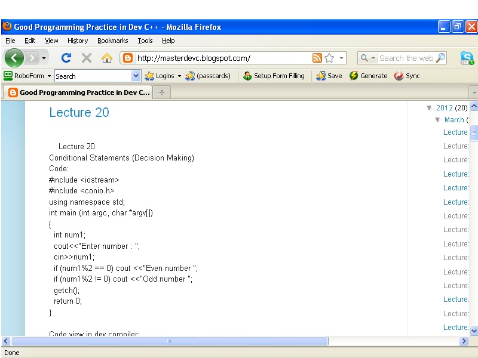This screenshot has width=478, height=358.
Task: Click the horizontal scrollbar thumb
Action: tap(170, 341)
